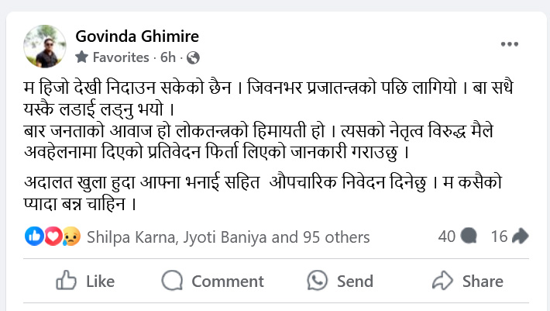
Task: Open the post options three-dot menu
Action: click(508, 45)
